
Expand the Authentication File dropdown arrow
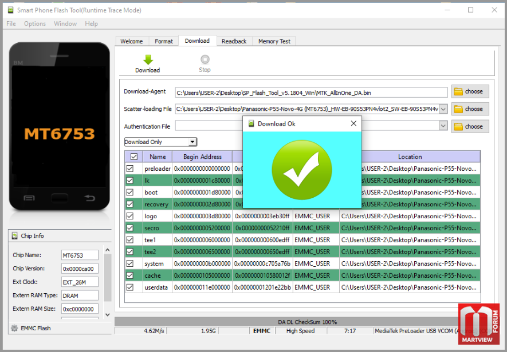[443, 126]
